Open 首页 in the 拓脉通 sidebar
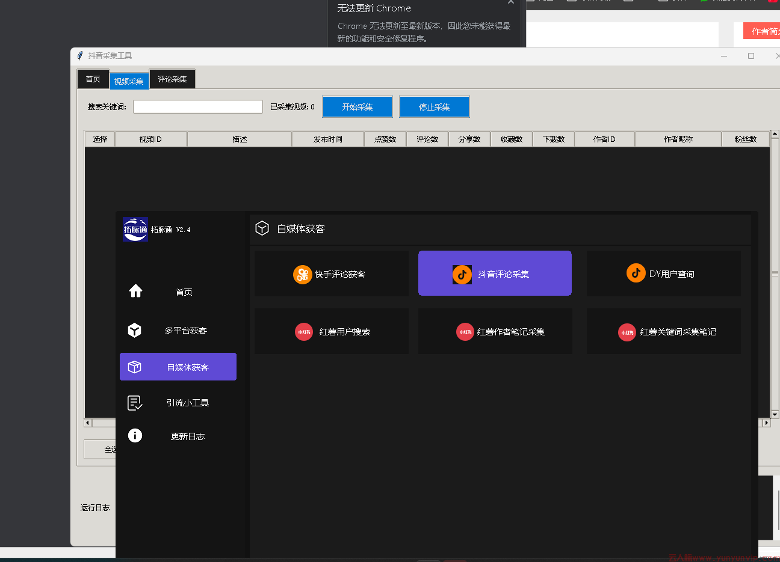The width and height of the screenshot is (780, 562). pos(178,292)
